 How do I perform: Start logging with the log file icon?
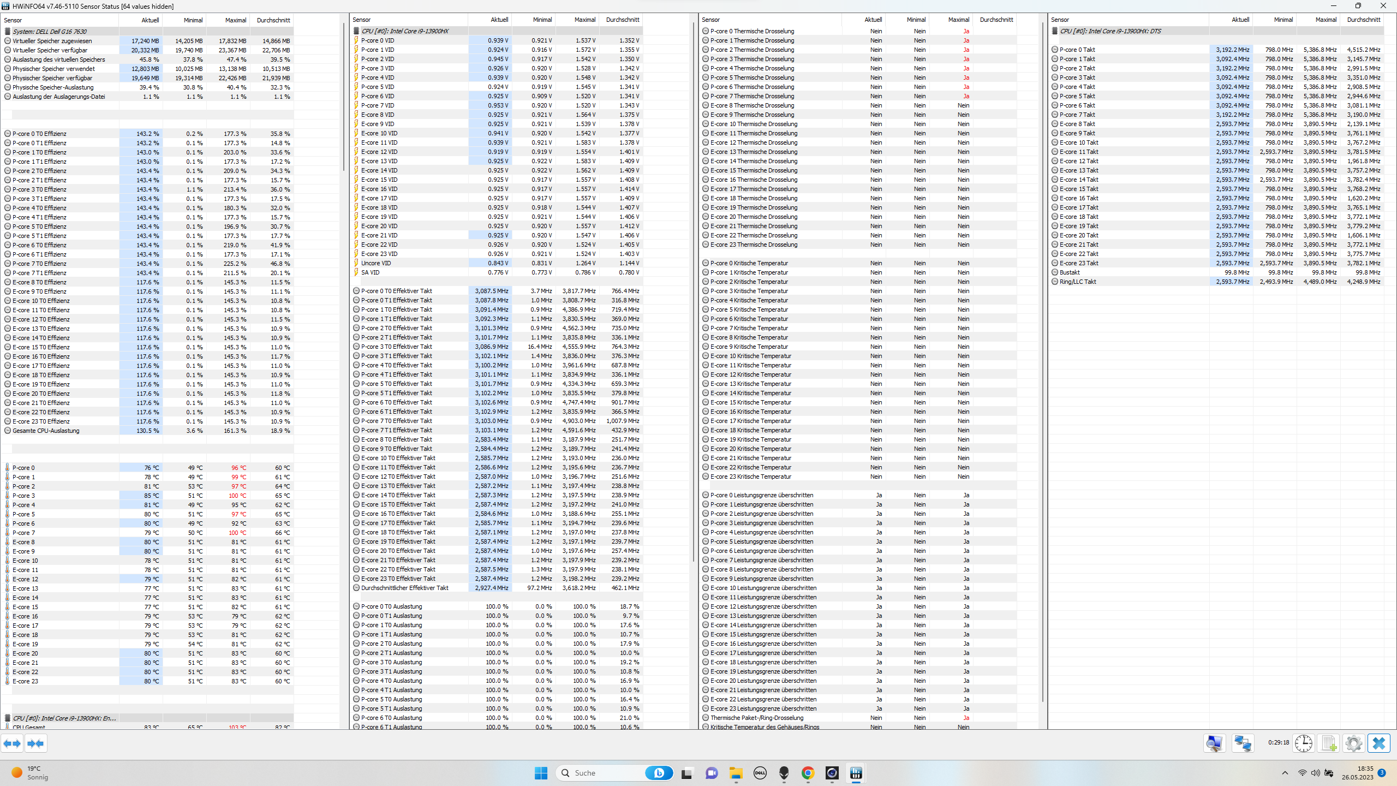point(1329,743)
